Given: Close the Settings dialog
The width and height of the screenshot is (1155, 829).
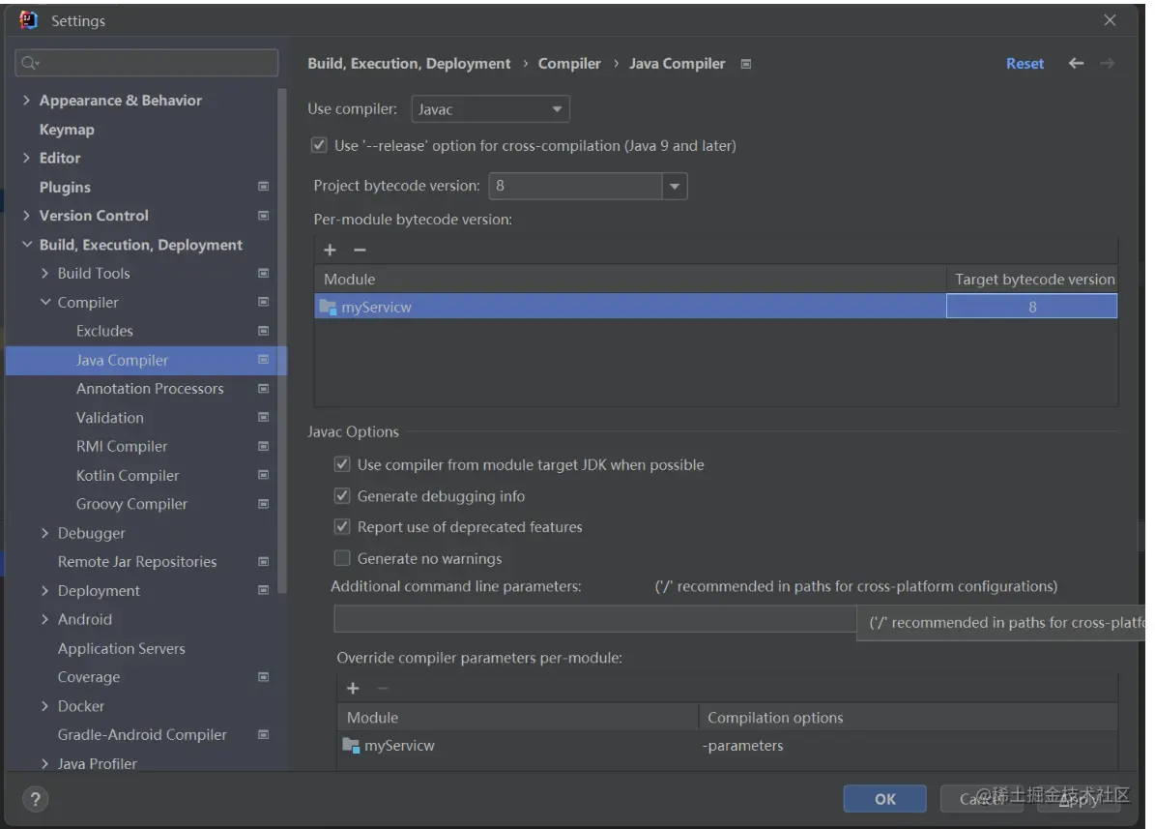Looking at the screenshot, I should point(1111,20).
